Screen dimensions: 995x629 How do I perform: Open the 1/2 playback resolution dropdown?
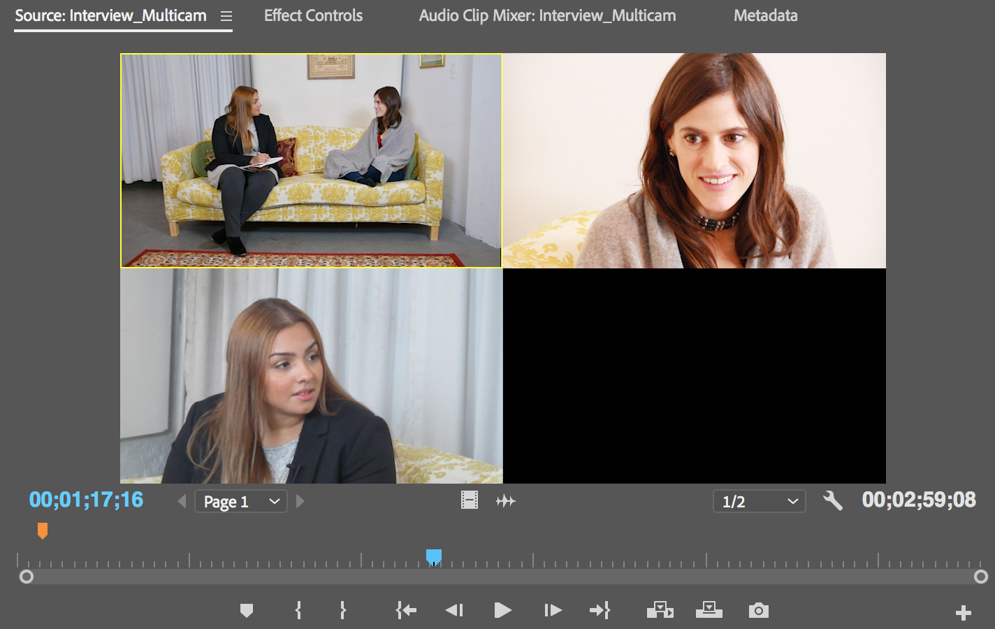click(759, 502)
